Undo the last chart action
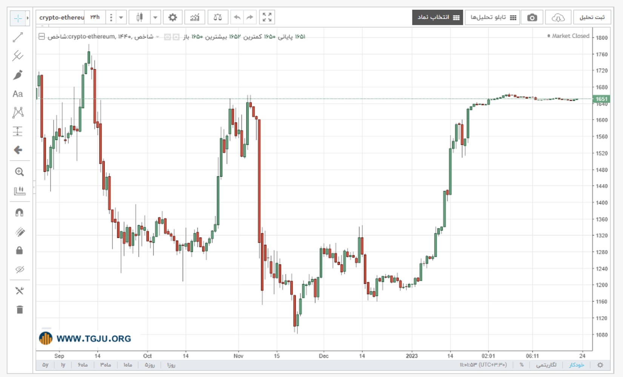623x377 pixels. (x=237, y=17)
